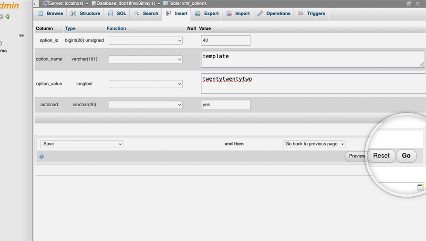Open the Structure tab
Image resolution: width=426 pixels, height=241 pixels.
pyautogui.click(x=85, y=13)
